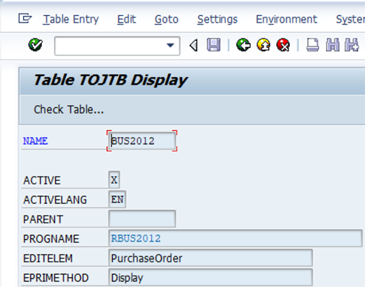Screen dimensions: 365x287
Task: Click the Check Table... button
Action: tap(69, 110)
